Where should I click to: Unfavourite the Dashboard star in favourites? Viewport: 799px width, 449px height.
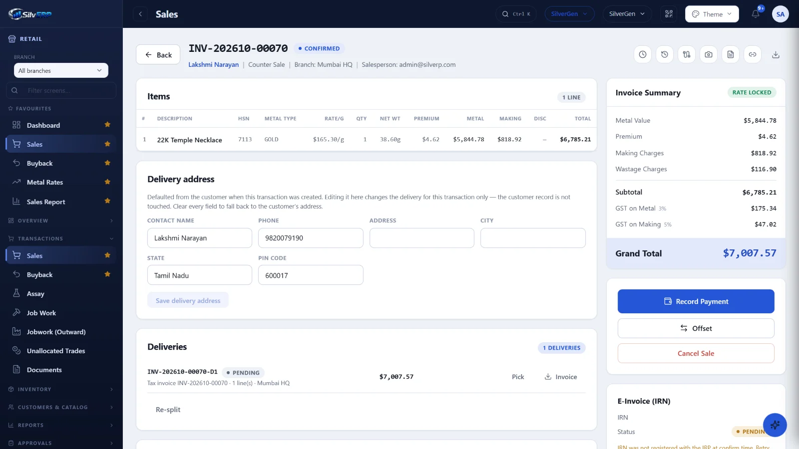[107, 125]
